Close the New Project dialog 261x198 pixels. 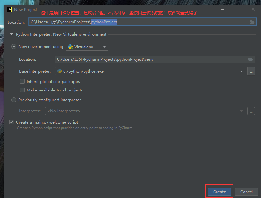point(253,9)
